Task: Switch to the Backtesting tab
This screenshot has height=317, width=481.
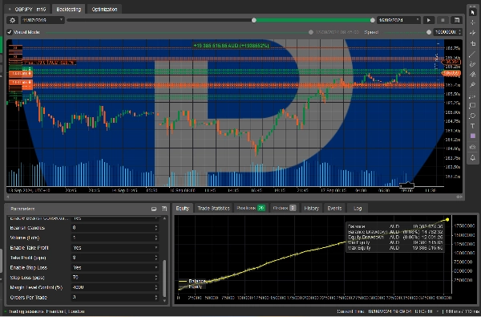Action: point(68,9)
